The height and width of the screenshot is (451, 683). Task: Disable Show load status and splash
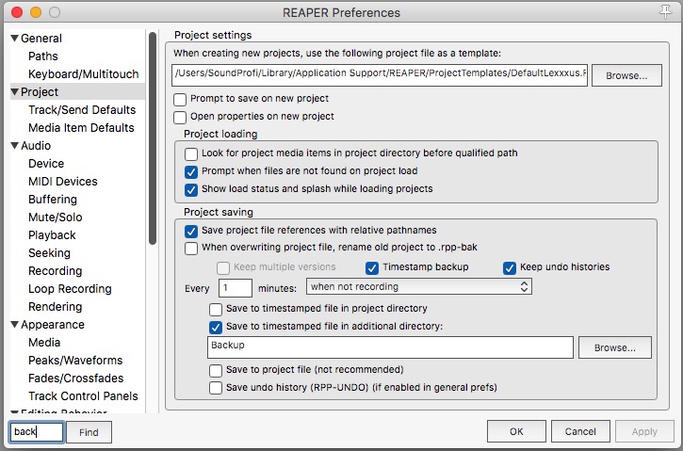pos(192,189)
